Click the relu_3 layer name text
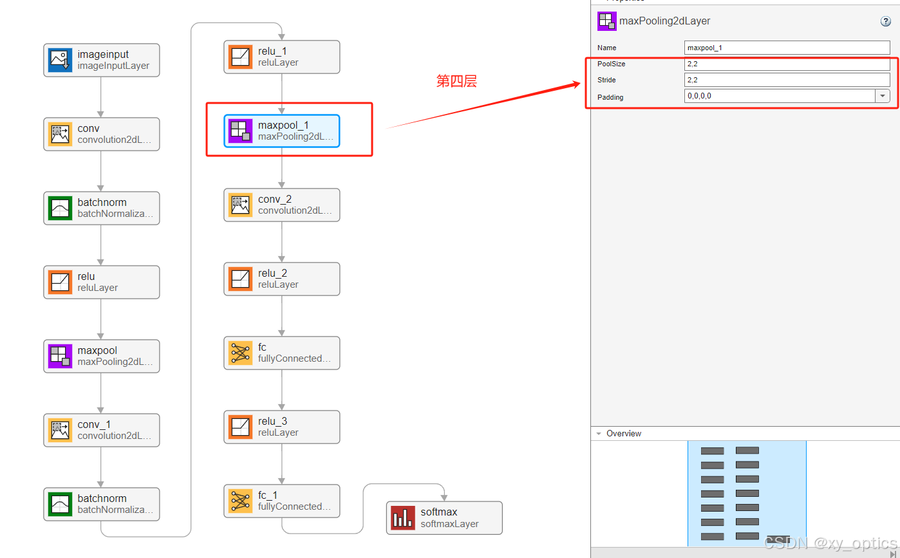The image size is (900, 558). click(272, 421)
